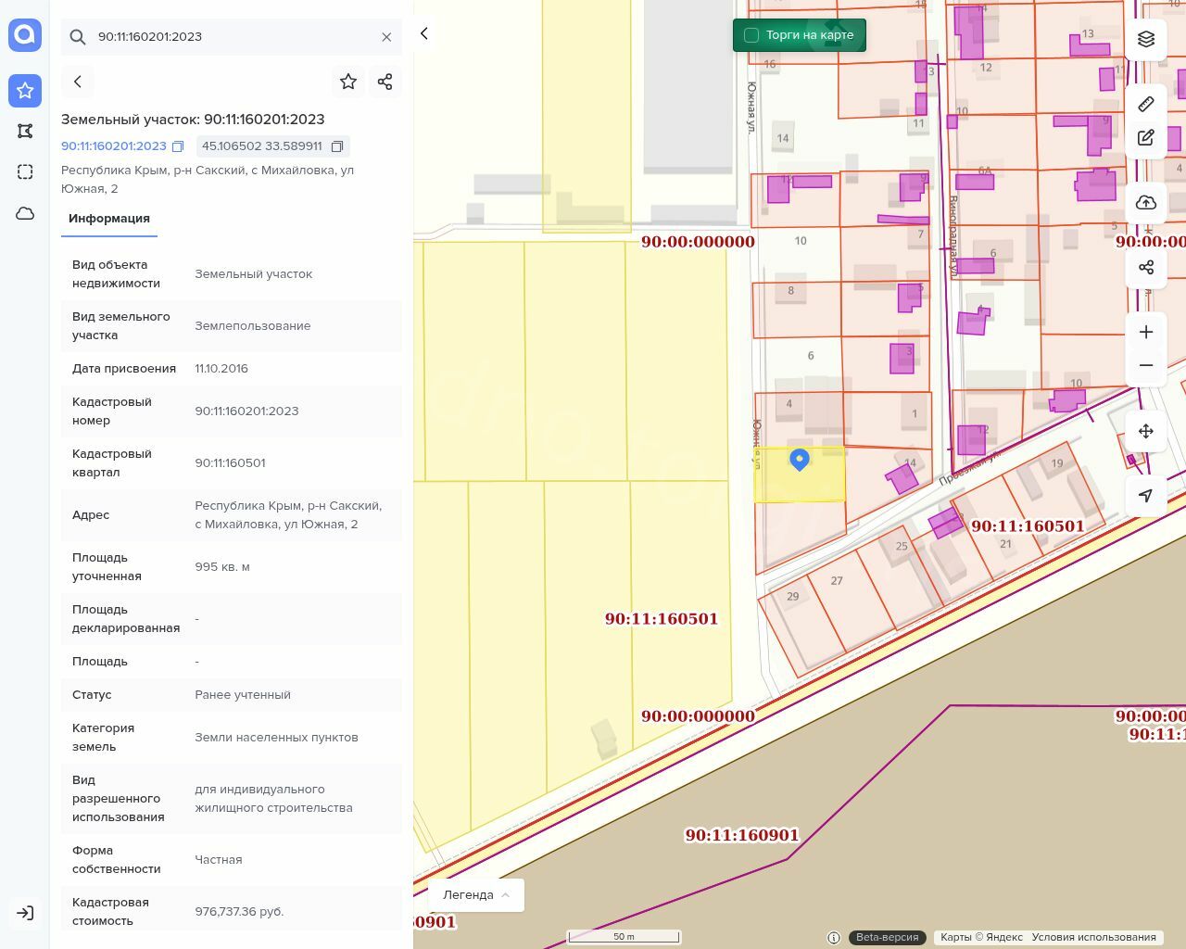1186x949 pixels.
Task: Click the locate me arrow icon
Action: [1146, 496]
